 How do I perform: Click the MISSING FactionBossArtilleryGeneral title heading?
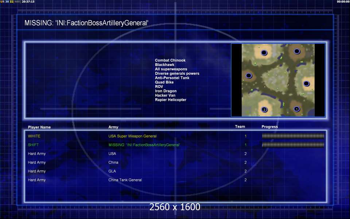pyautogui.click(x=86, y=23)
